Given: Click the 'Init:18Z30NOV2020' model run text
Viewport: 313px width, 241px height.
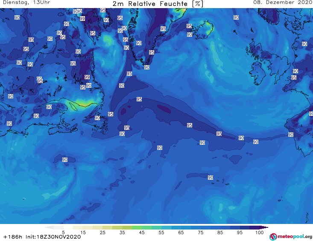Looking at the screenshot, I should click(x=53, y=237).
